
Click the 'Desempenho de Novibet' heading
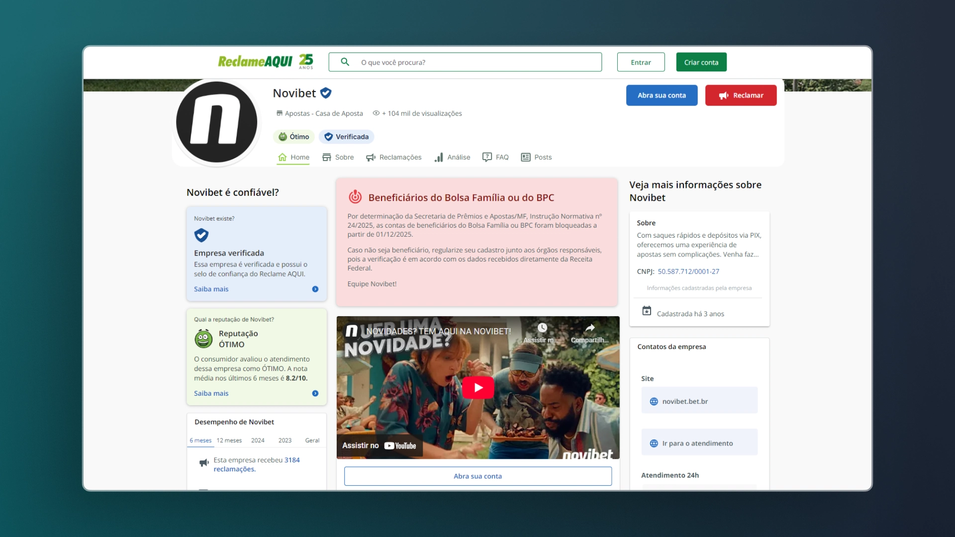[x=234, y=422]
